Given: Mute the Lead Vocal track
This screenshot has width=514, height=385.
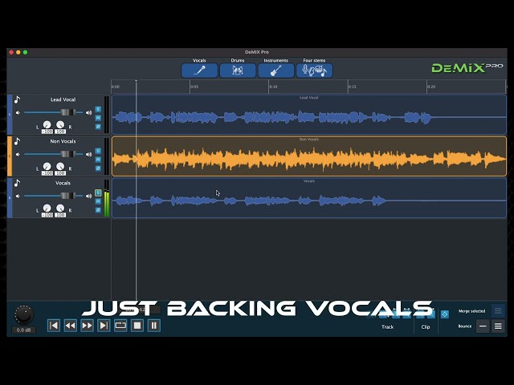Looking at the screenshot, I should [98, 118].
